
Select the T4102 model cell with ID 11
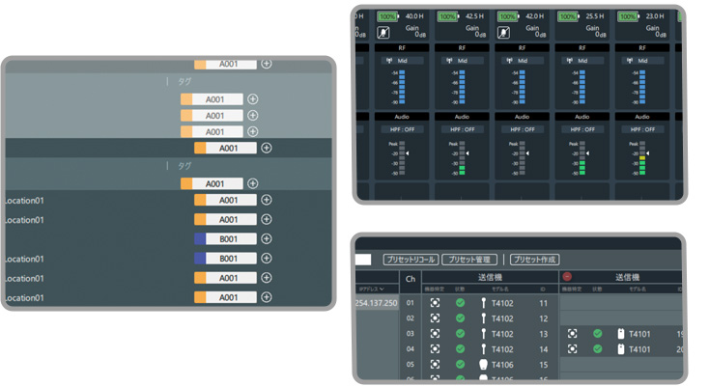[502, 303]
